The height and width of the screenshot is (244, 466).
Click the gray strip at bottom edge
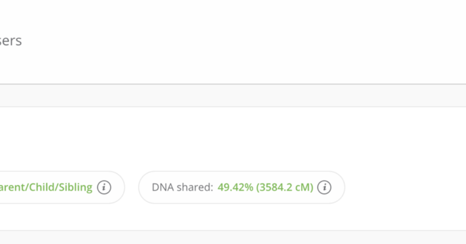click(x=233, y=237)
